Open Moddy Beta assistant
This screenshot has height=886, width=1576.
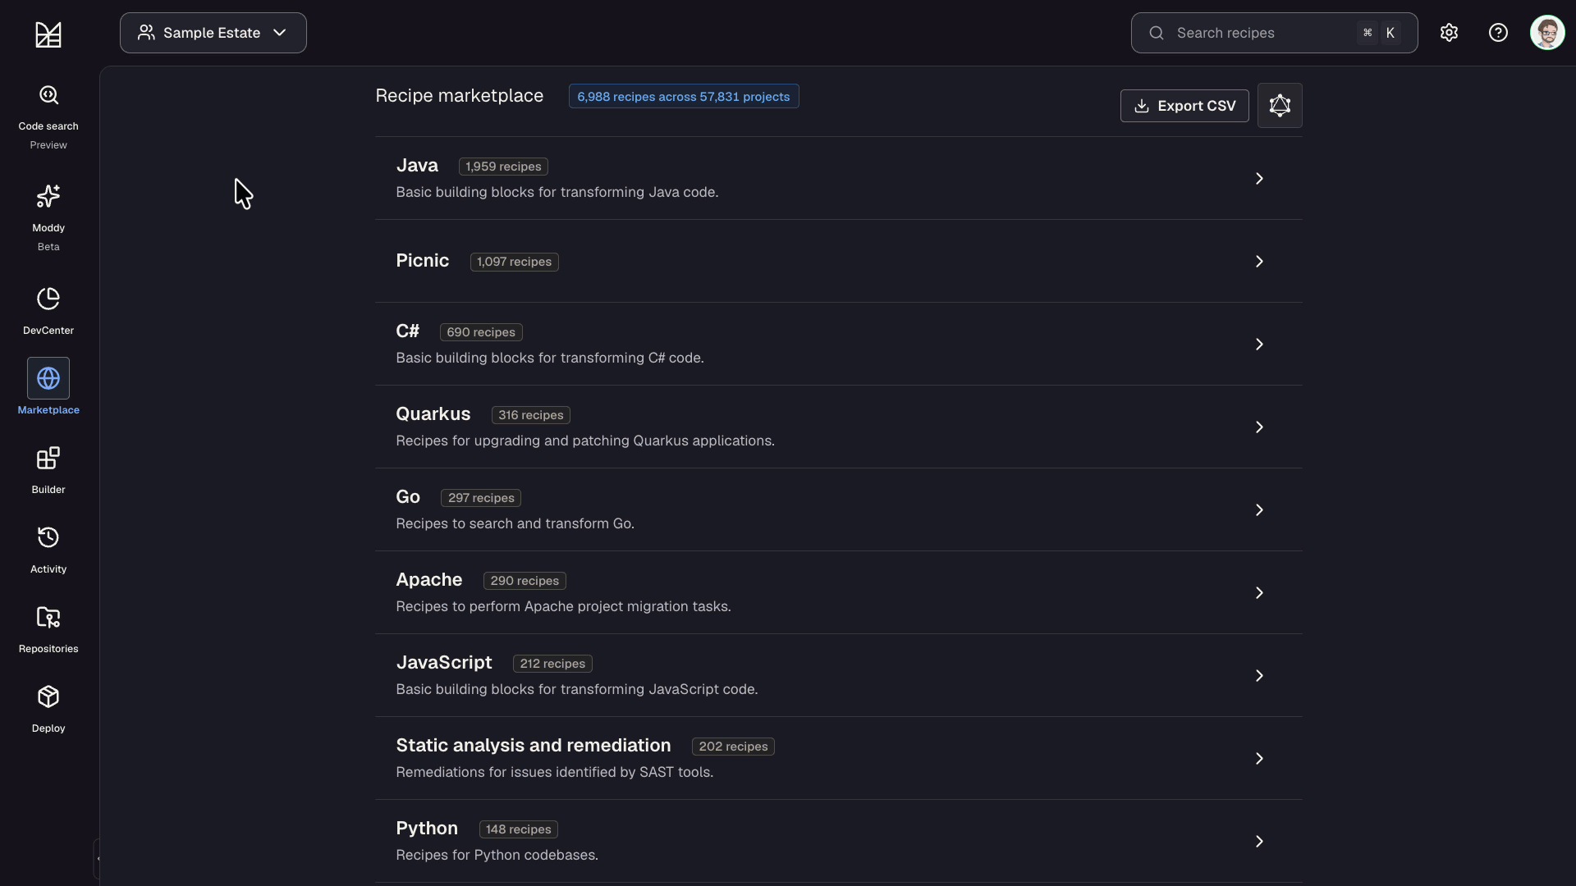click(48, 217)
